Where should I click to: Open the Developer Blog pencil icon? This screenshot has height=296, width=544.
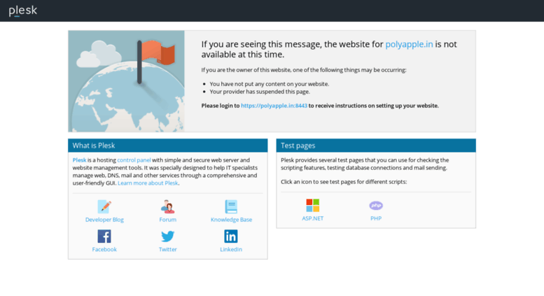[x=104, y=206]
